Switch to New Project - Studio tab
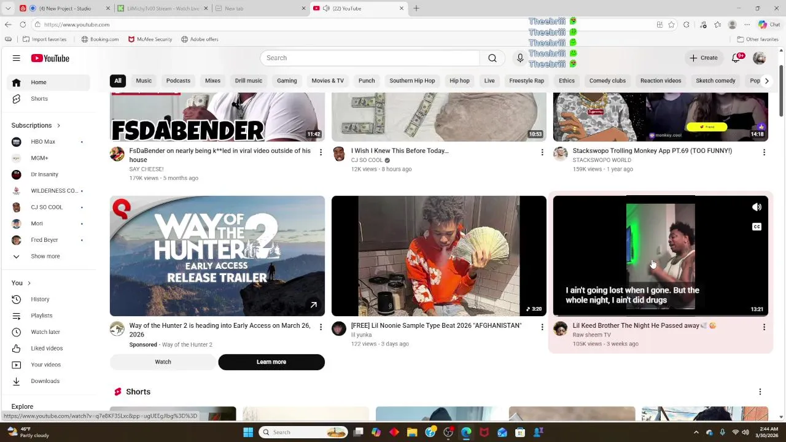The height and width of the screenshot is (442, 786). [x=64, y=9]
